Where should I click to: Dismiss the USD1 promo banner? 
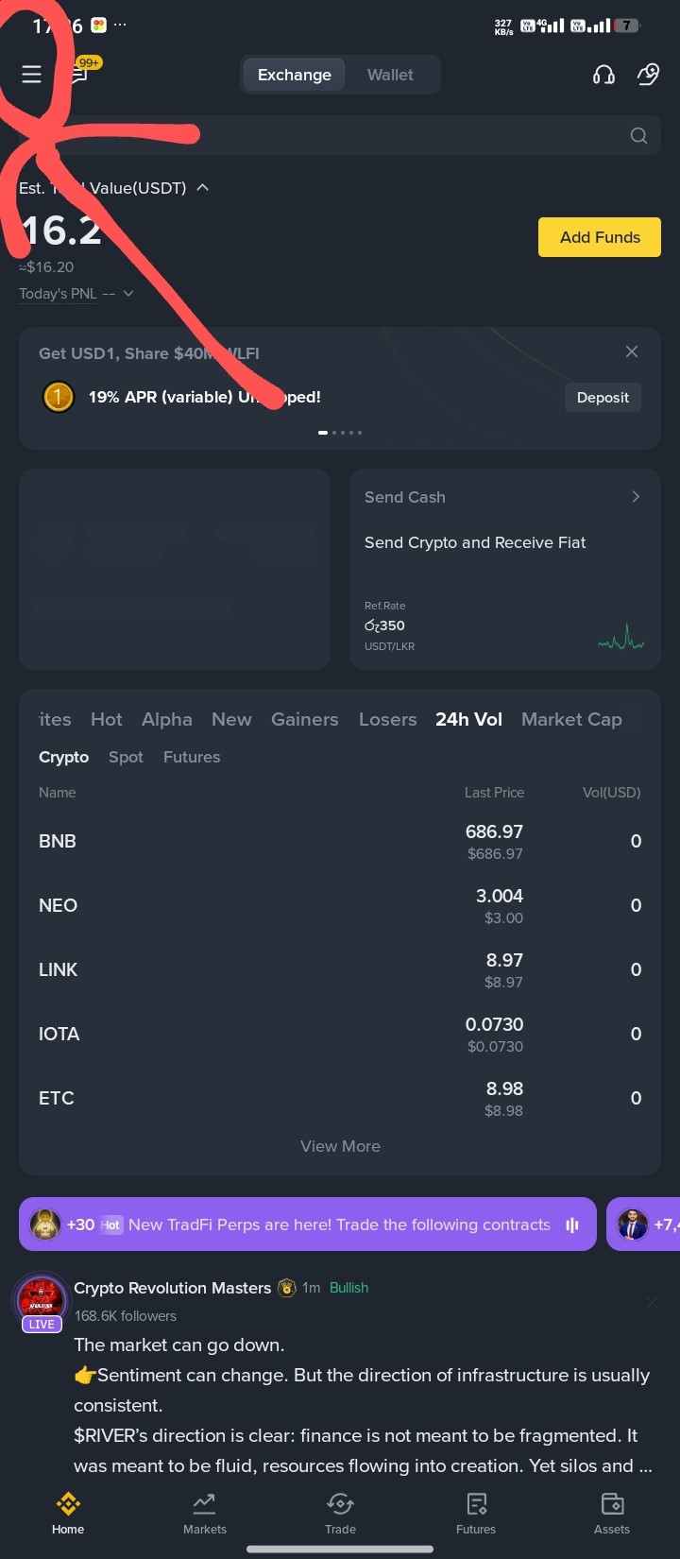[x=632, y=351]
